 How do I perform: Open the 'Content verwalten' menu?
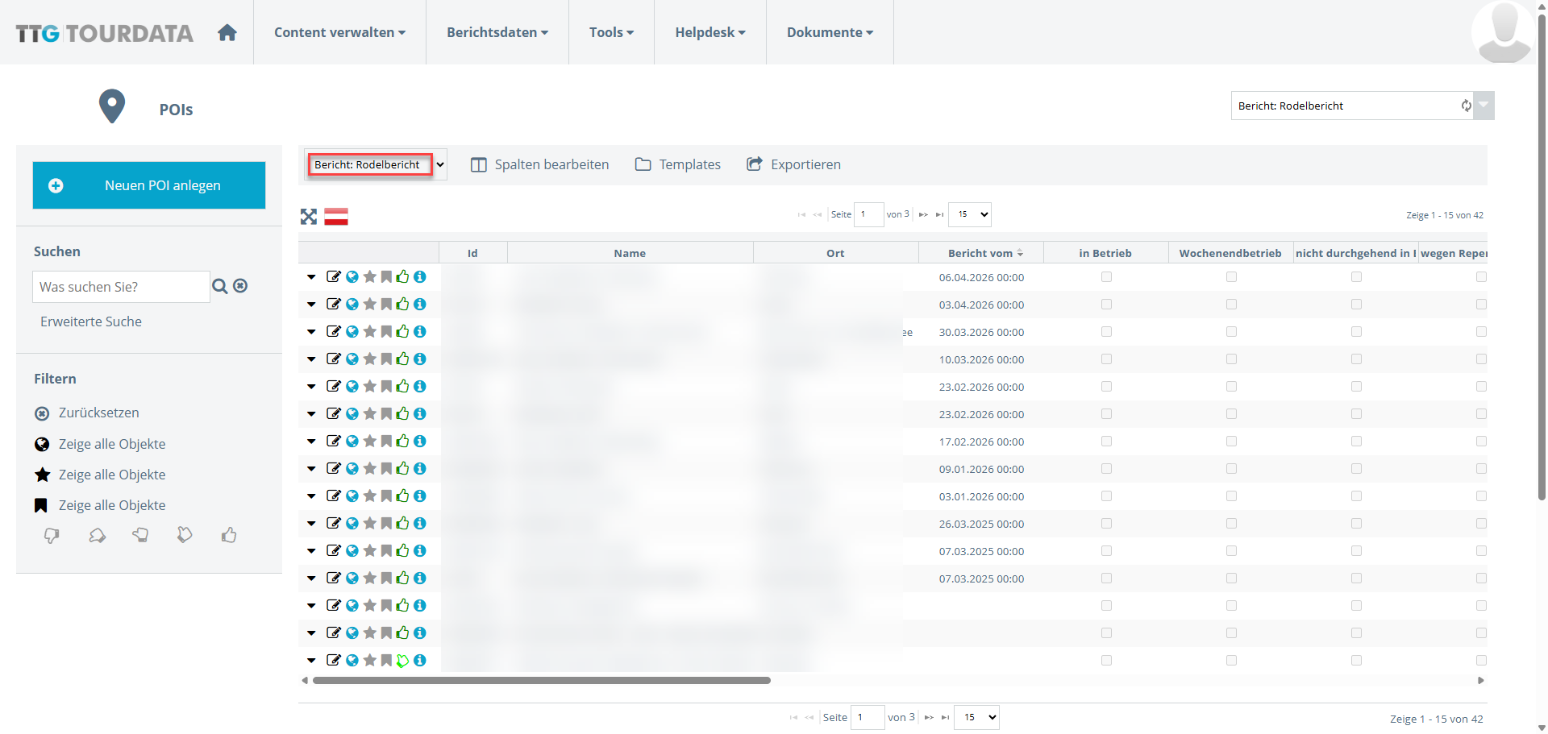click(x=339, y=32)
